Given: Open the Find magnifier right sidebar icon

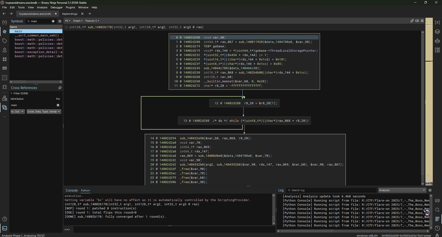Looking at the screenshot, I should coord(437,210).
